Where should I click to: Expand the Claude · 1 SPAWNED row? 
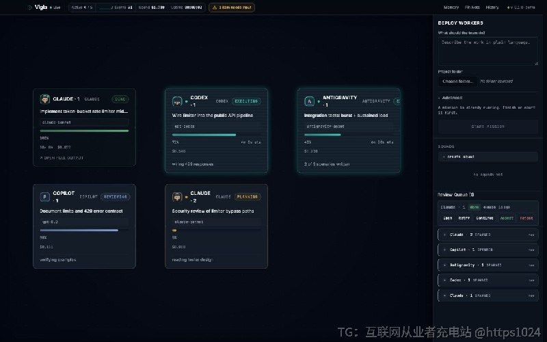(488, 295)
